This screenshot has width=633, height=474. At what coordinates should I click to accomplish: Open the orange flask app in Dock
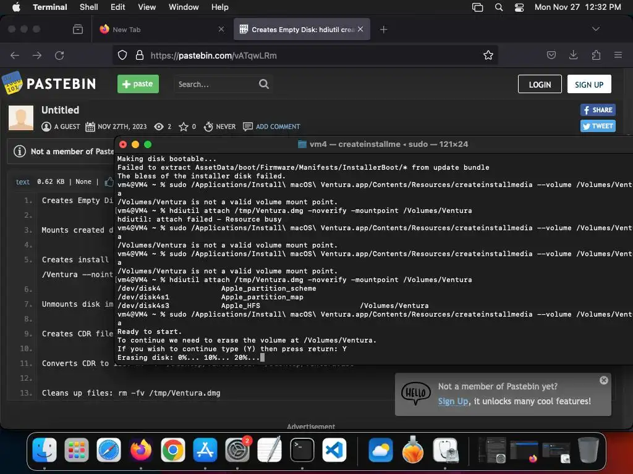[412, 449]
